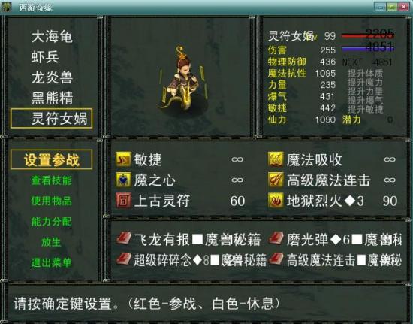This screenshot has height=324, width=413.
Task: Click 放生 to release the pet
Action: pos(51,242)
